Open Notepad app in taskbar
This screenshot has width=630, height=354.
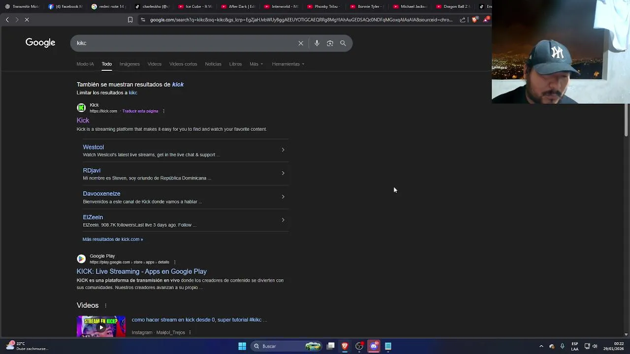(388, 346)
